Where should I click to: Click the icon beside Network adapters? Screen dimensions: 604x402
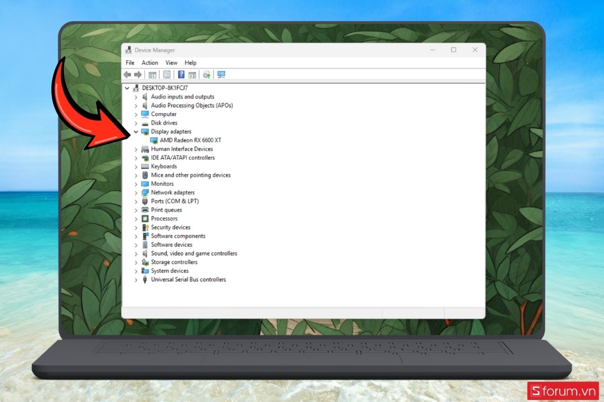(x=145, y=192)
